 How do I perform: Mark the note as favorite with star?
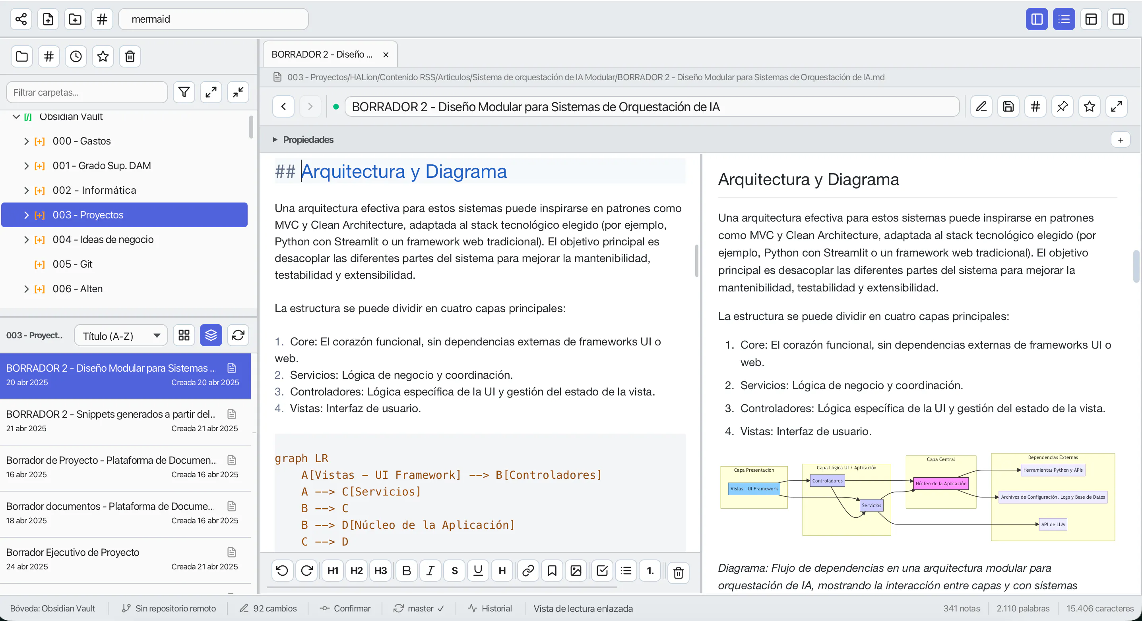[1089, 106]
